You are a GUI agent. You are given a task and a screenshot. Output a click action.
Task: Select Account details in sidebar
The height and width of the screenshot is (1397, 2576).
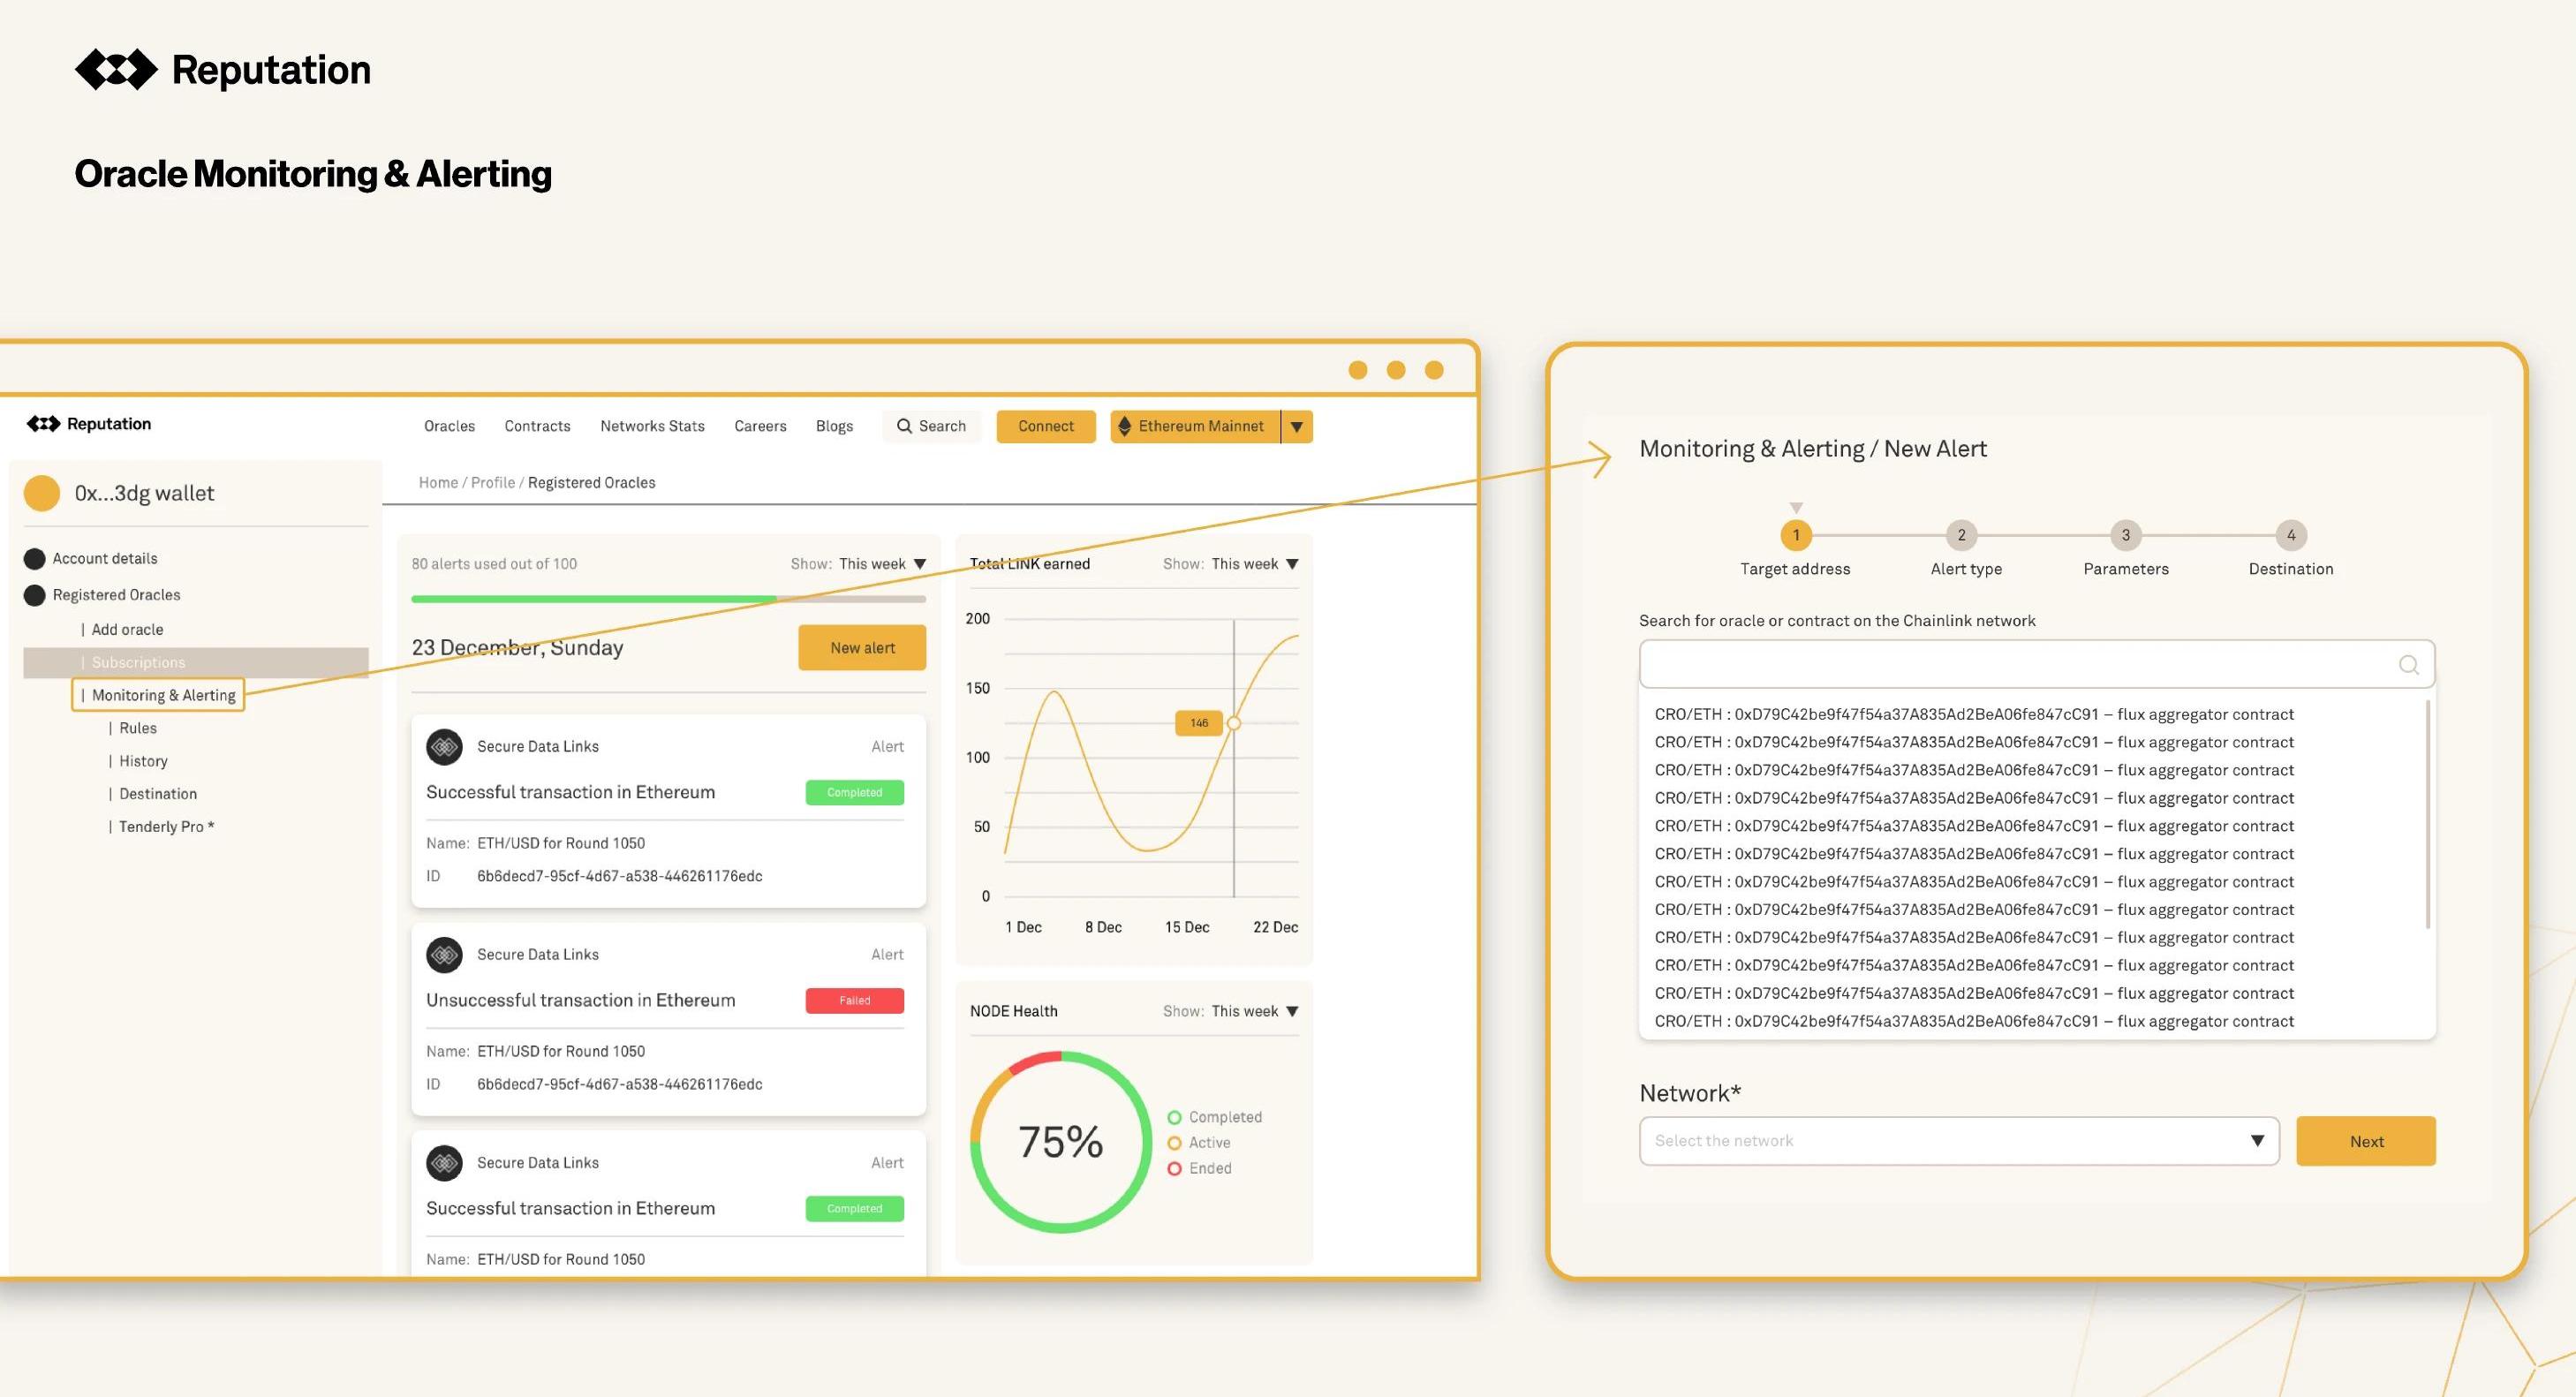[x=105, y=559]
